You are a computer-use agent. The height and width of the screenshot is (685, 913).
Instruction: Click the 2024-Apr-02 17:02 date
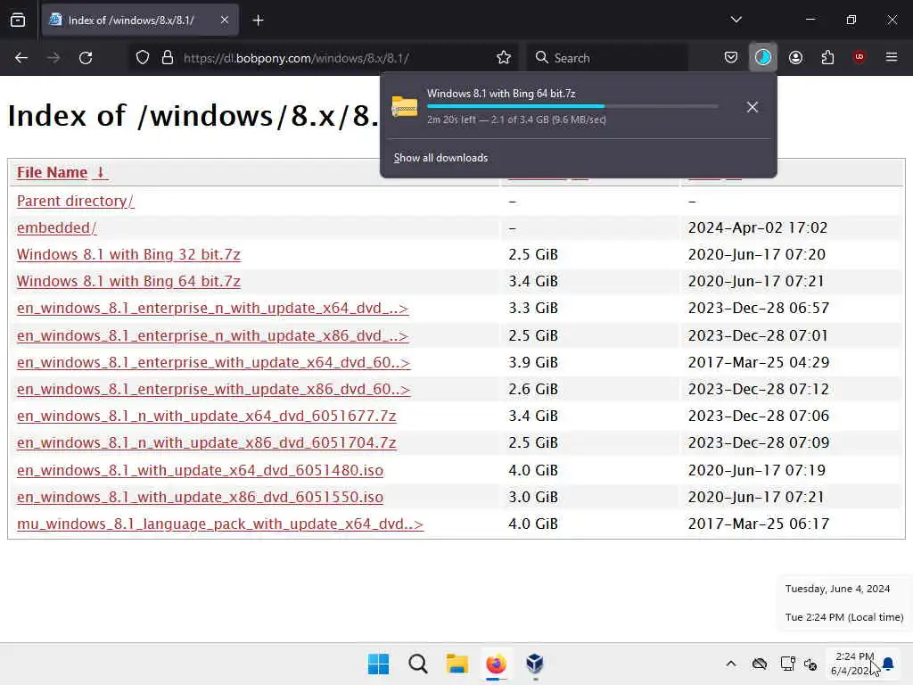pyautogui.click(x=758, y=227)
